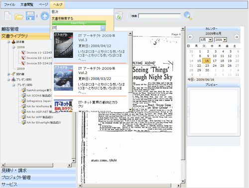Image resolution: width=249 pixels, height=188 pixels.
Task: Collapse the top プレゼン資料 node
Action: coord(8,79)
